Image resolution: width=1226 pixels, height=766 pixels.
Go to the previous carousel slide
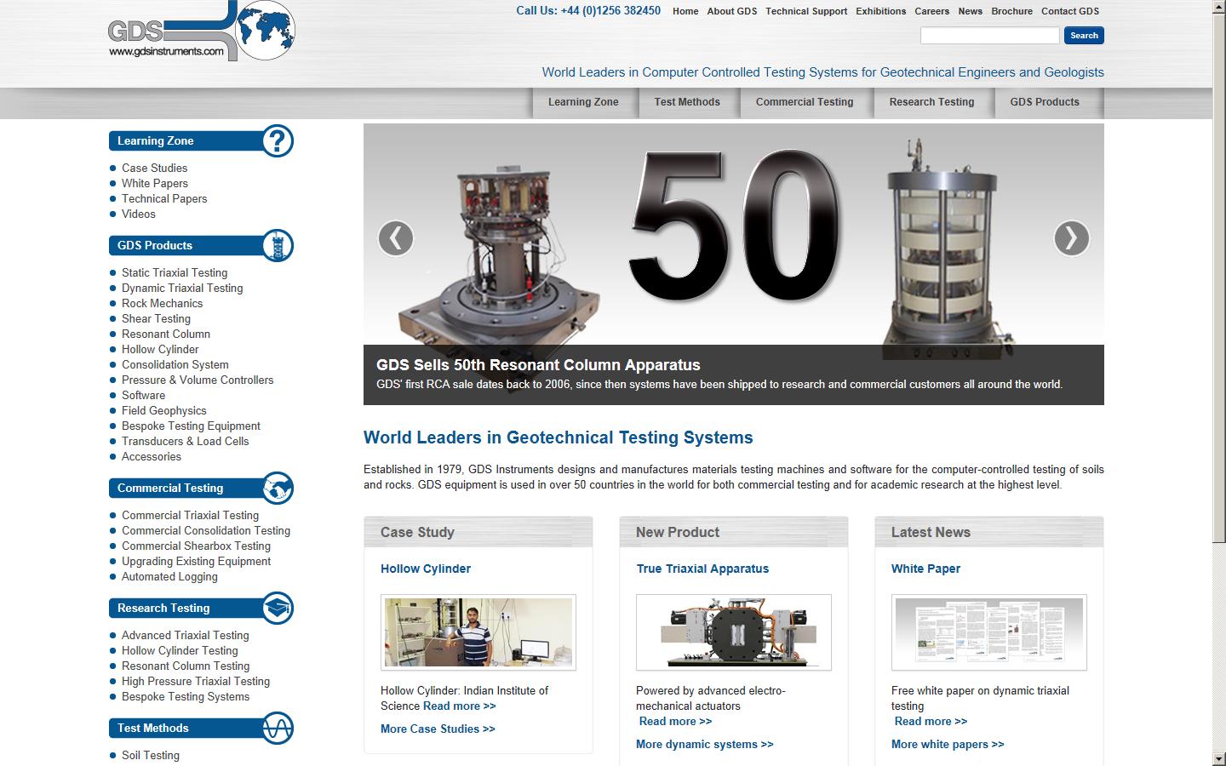[x=396, y=238]
